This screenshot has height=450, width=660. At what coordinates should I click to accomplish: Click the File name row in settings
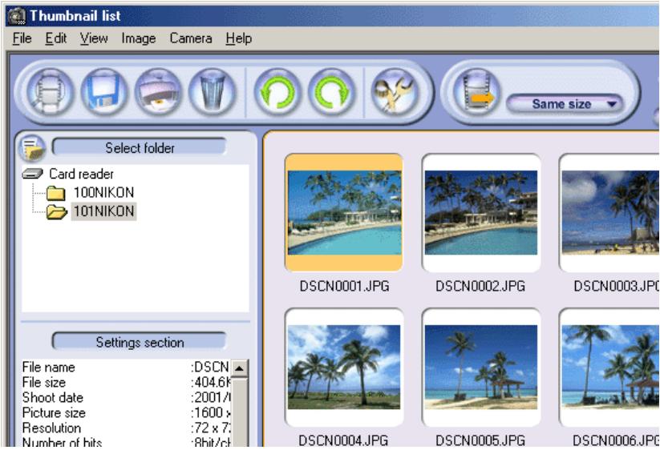click(x=125, y=367)
